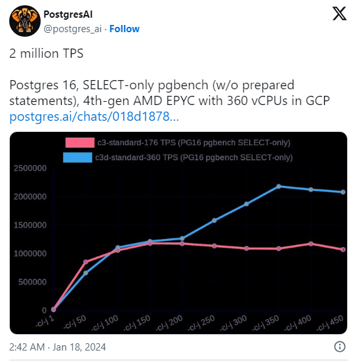This screenshot has height=363, width=353.
Task: Open the PostgresAI profile name
Action: [x=68, y=14]
